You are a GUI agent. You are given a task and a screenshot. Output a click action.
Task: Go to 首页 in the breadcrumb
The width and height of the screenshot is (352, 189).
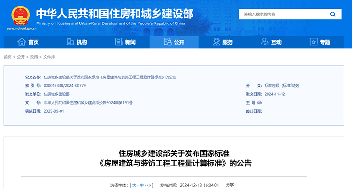[x=8, y=57]
